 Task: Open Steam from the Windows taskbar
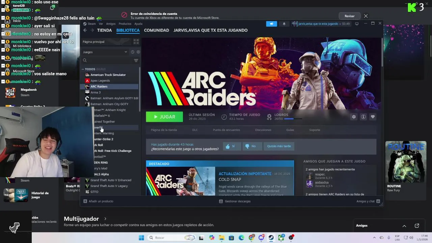271,238
